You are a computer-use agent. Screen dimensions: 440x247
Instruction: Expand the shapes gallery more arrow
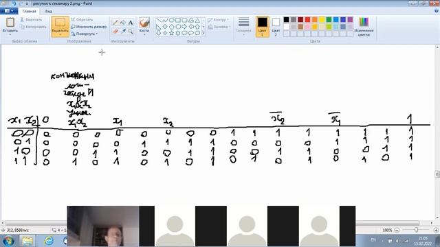pos(203,33)
